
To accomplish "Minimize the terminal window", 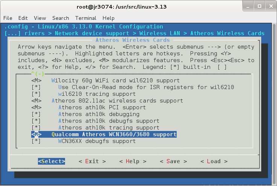I will pyautogui.click(x=248, y=6).
